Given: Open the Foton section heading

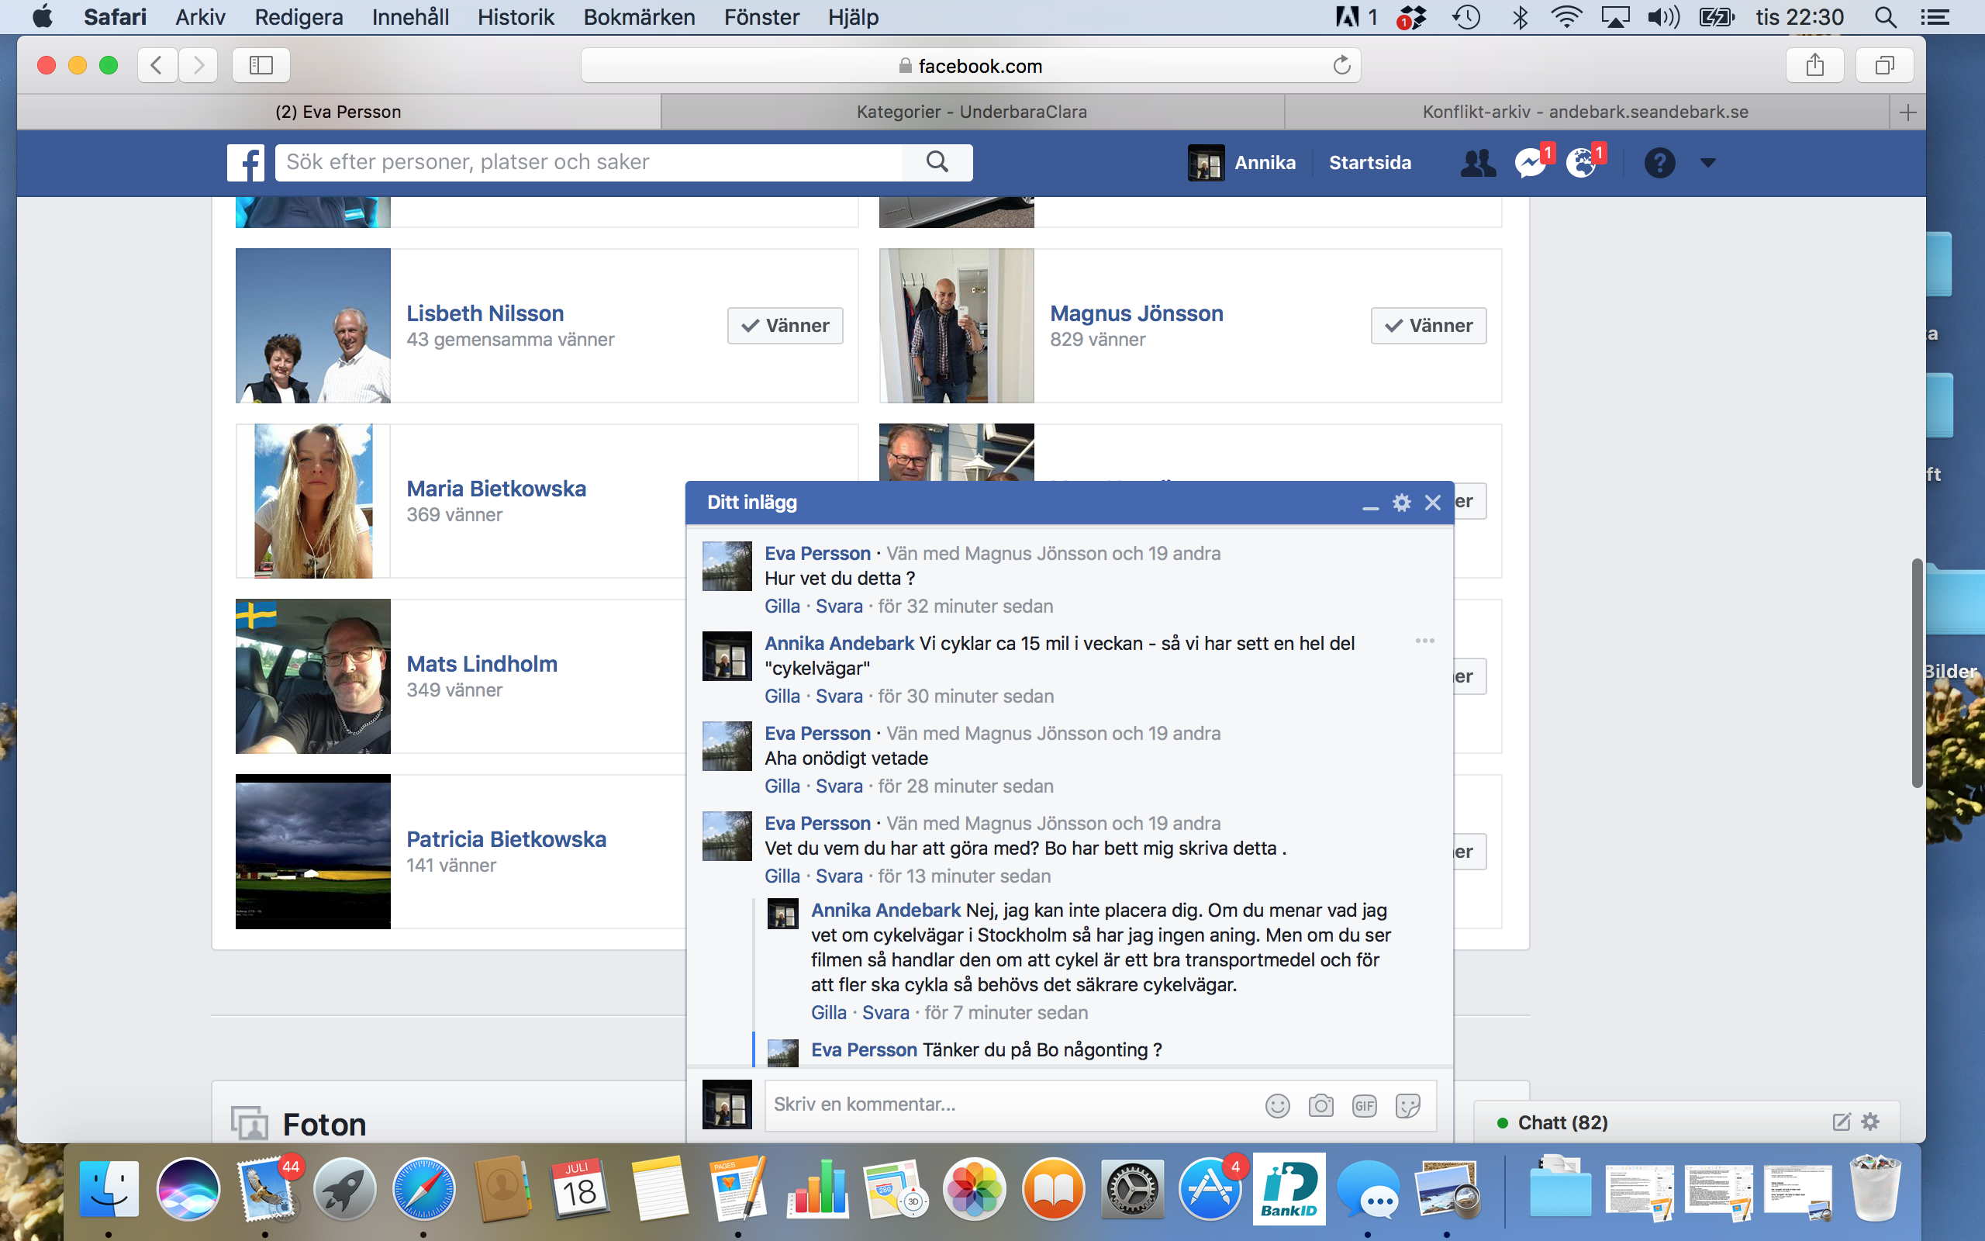Looking at the screenshot, I should [324, 1125].
